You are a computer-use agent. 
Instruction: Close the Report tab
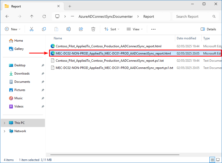(59, 6)
